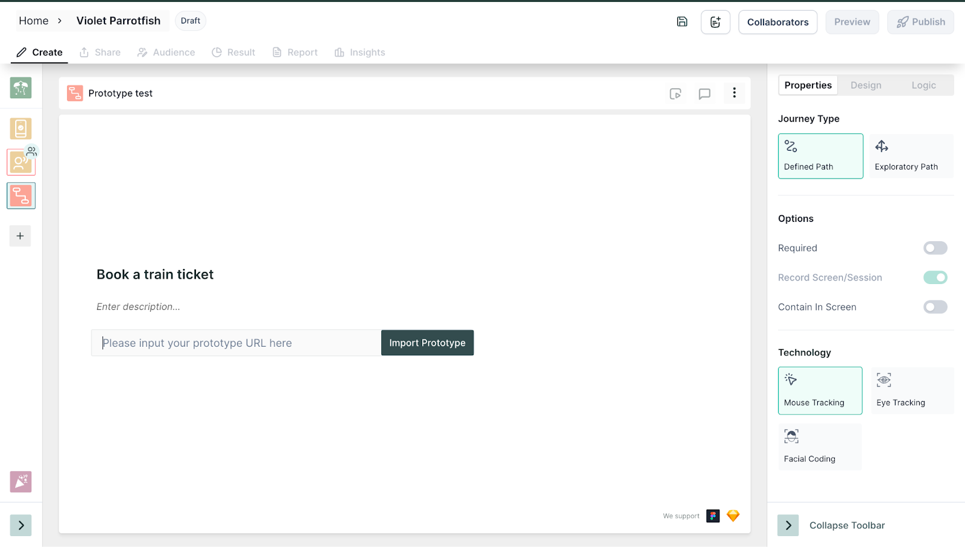Viewport: 965px width, 547px height.
Task: Open the comments icon on block header
Action: [704, 93]
